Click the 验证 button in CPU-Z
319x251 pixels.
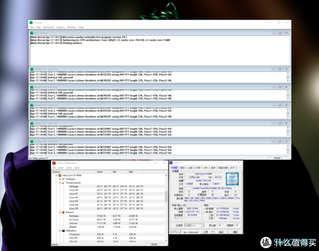(221, 232)
